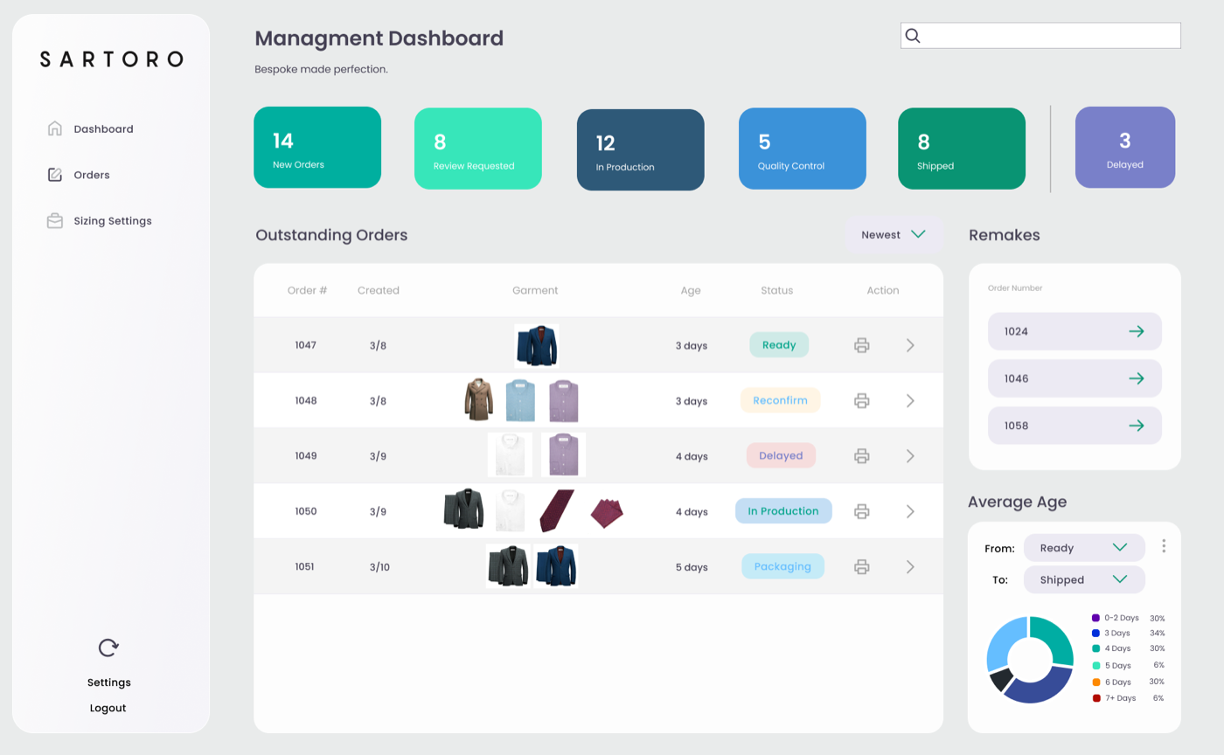This screenshot has height=755, width=1224.
Task: Click the Dashboard home icon in sidebar
Action: coord(54,128)
